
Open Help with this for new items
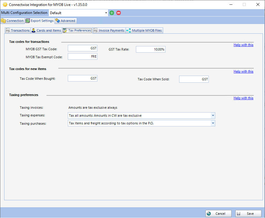coord(243,71)
